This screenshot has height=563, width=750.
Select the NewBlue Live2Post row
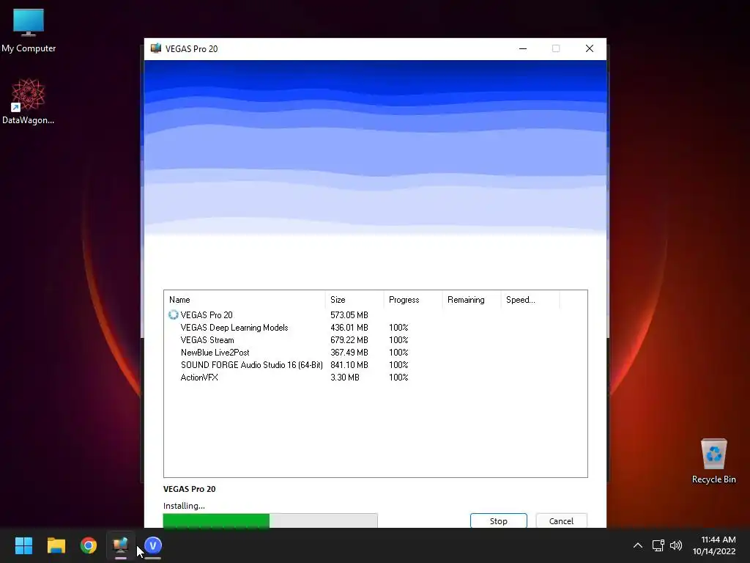376,353
